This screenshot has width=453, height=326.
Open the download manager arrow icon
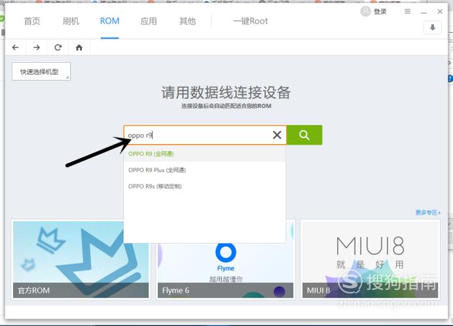432,27
